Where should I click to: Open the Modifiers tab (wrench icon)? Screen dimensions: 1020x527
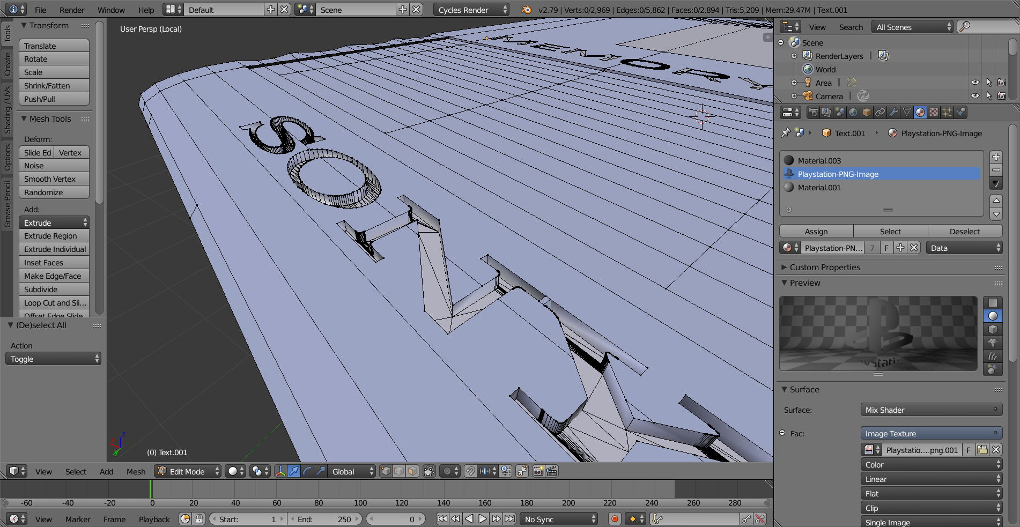(x=893, y=113)
